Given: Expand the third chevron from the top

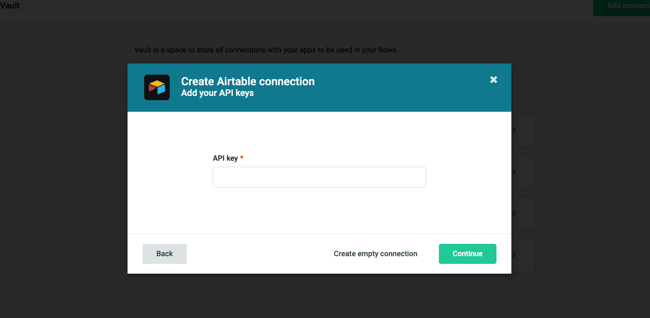Looking at the screenshot, I should pyautogui.click(x=514, y=213).
